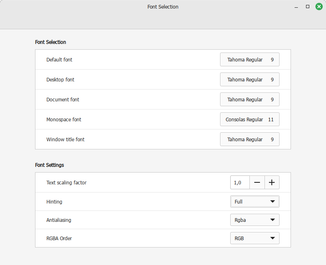
Task: Click the Monospace font row label
Action: pos(64,119)
